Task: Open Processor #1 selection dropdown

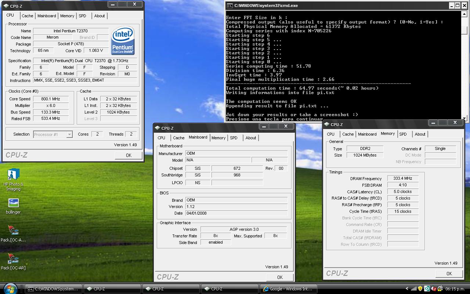Action: (x=69, y=135)
